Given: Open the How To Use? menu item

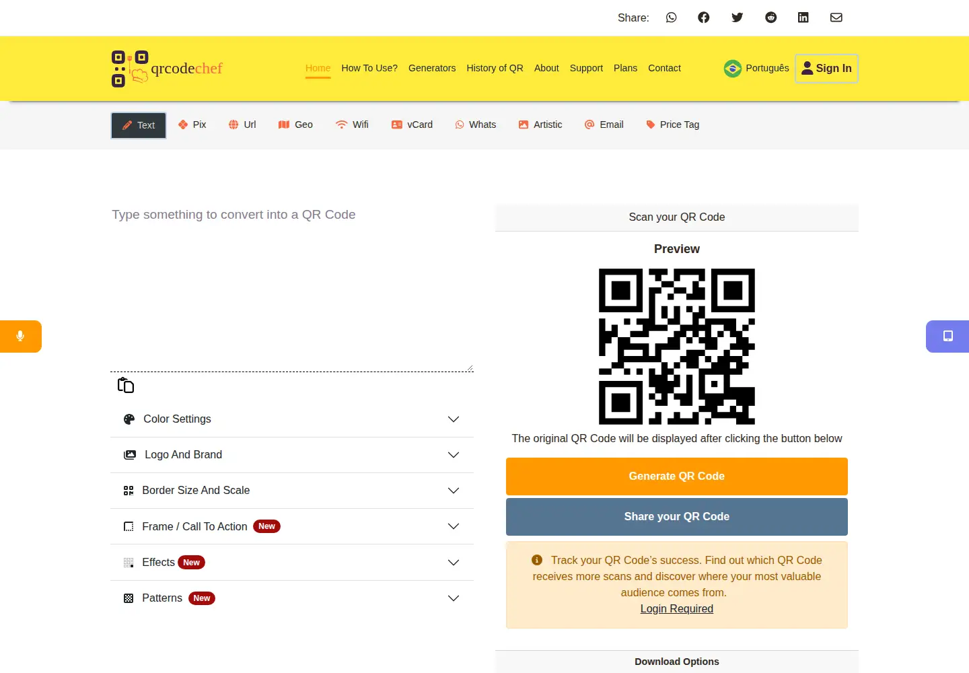Looking at the screenshot, I should 369,68.
